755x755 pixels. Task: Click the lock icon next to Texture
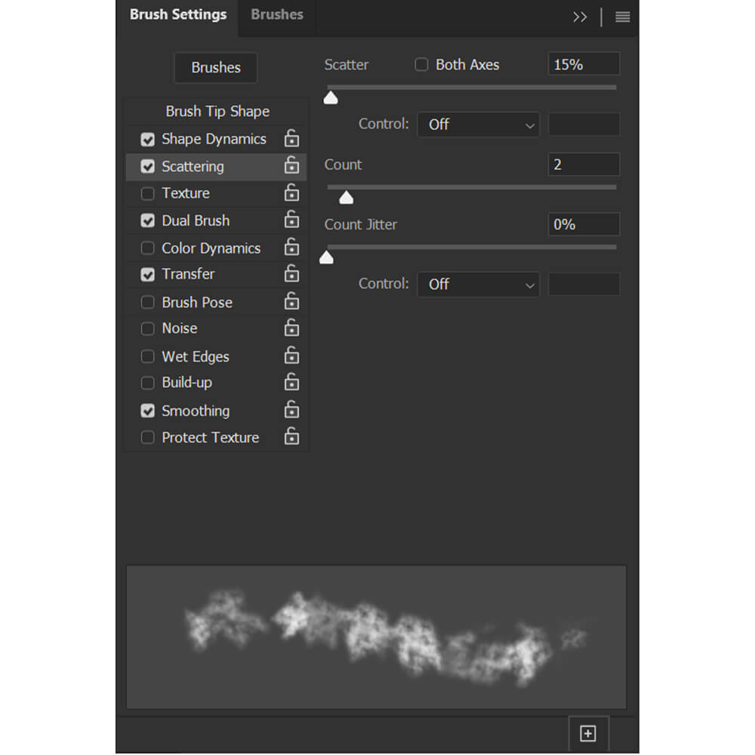click(x=291, y=193)
